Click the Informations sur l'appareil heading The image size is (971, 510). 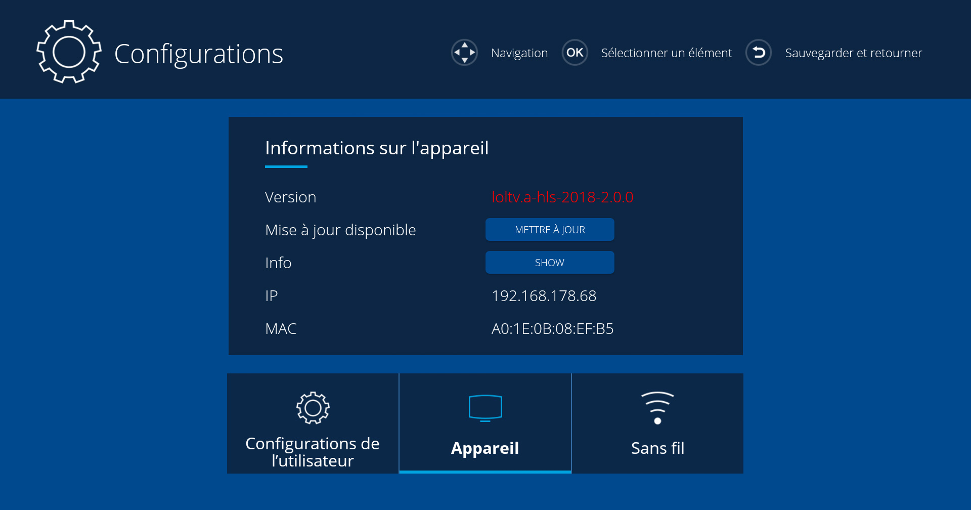(377, 148)
